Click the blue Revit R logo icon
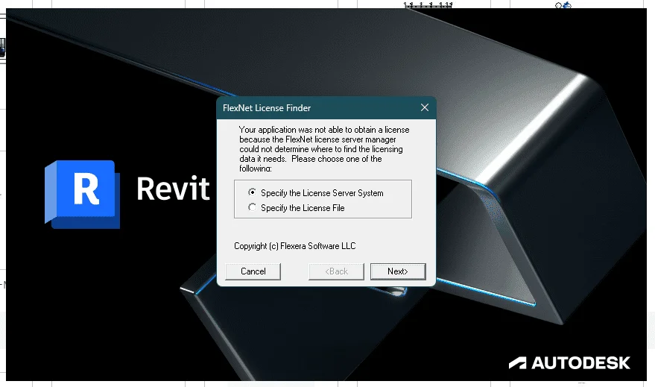This screenshot has width=655, height=387. (82, 195)
